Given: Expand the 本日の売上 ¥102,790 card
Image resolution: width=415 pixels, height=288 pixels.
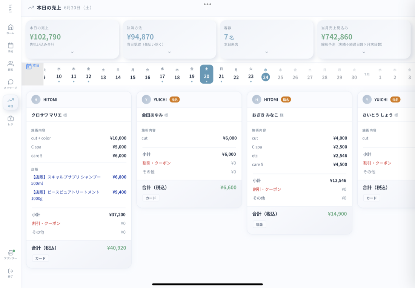Looking at the screenshot, I should 72,52.
